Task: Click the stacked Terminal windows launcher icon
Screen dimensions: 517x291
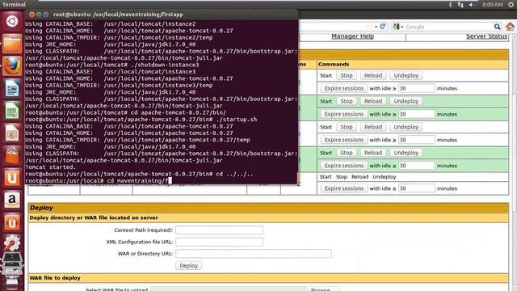Action: [12, 263]
